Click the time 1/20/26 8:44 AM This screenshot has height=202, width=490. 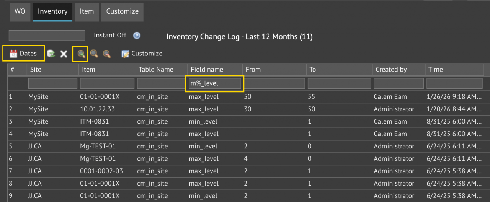(x=454, y=109)
